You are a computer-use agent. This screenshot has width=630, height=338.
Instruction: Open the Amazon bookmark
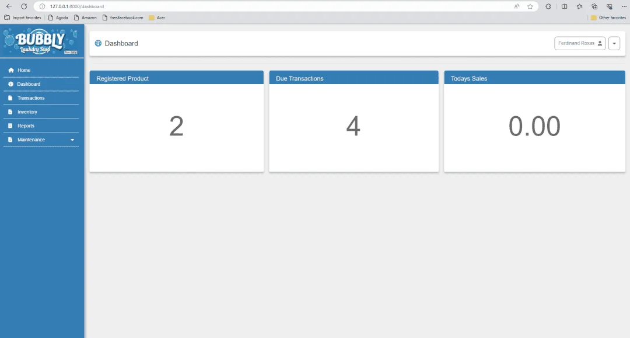coord(85,18)
